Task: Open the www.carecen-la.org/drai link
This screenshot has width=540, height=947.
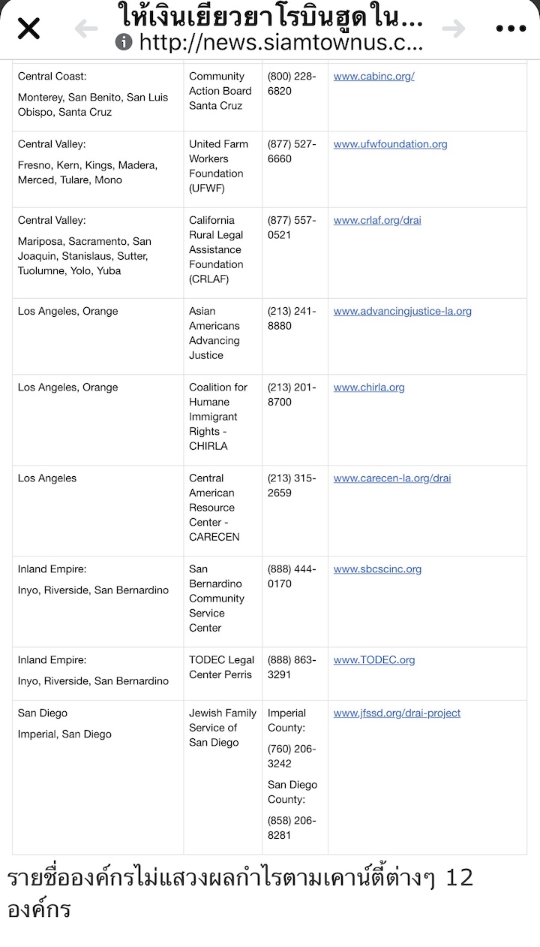Action: pos(392,478)
